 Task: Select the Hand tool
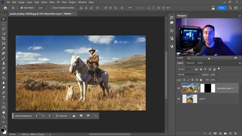click(x=3, y=112)
